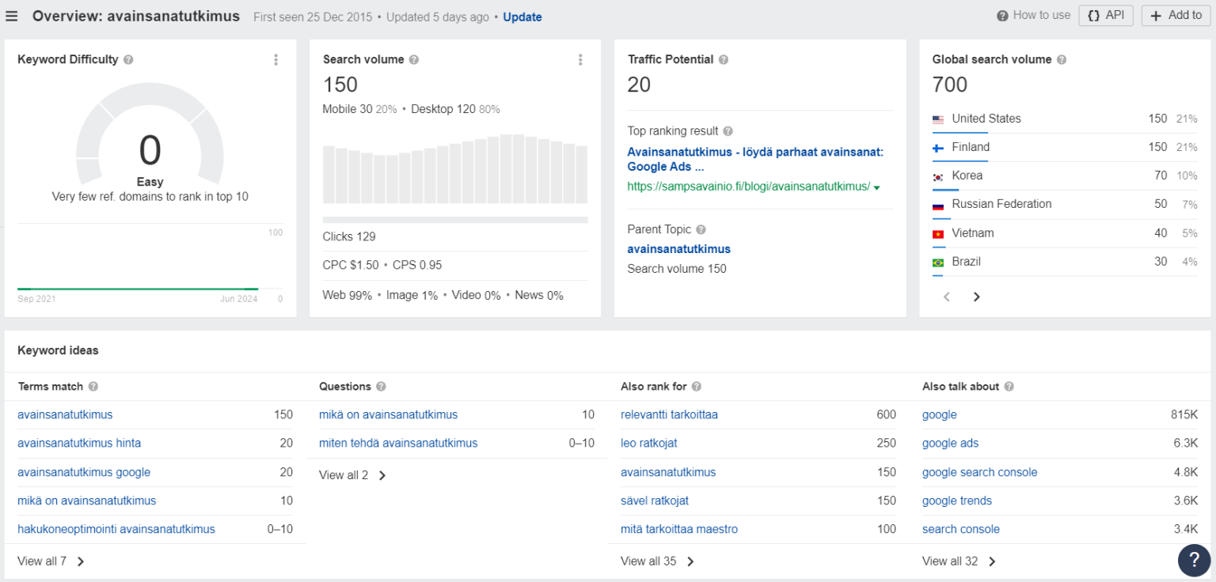Go to previous page of countries
Screen dimensions: 1216x582
pyautogui.click(x=947, y=297)
